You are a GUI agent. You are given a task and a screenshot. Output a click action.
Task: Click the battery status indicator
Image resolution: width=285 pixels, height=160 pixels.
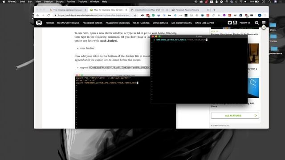click(254, 2)
